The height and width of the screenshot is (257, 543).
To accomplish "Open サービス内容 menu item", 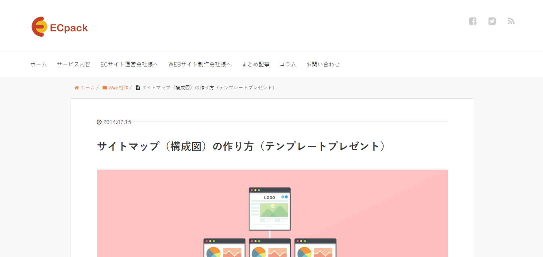I will pyautogui.click(x=73, y=64).
